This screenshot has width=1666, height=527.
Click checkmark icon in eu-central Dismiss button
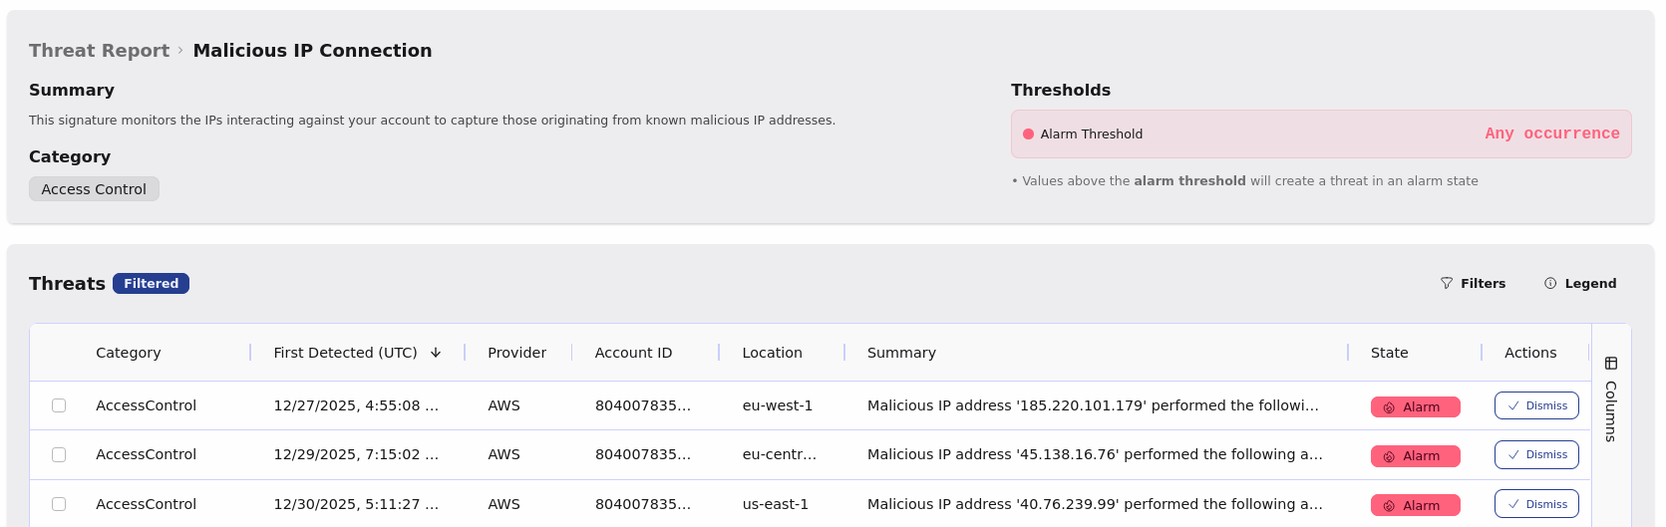[1514, 455]
